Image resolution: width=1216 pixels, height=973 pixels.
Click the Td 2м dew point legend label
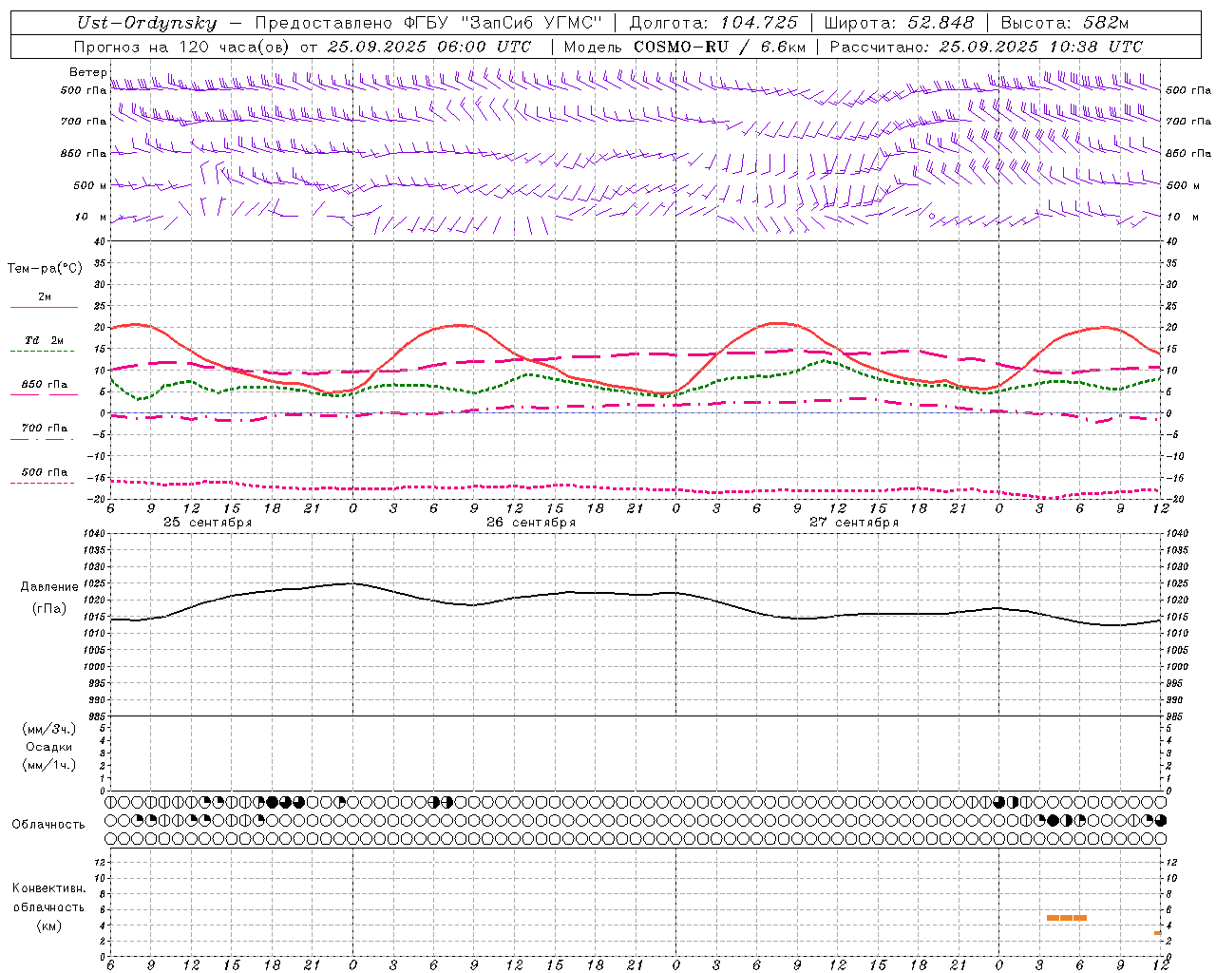tap(45, 340)
